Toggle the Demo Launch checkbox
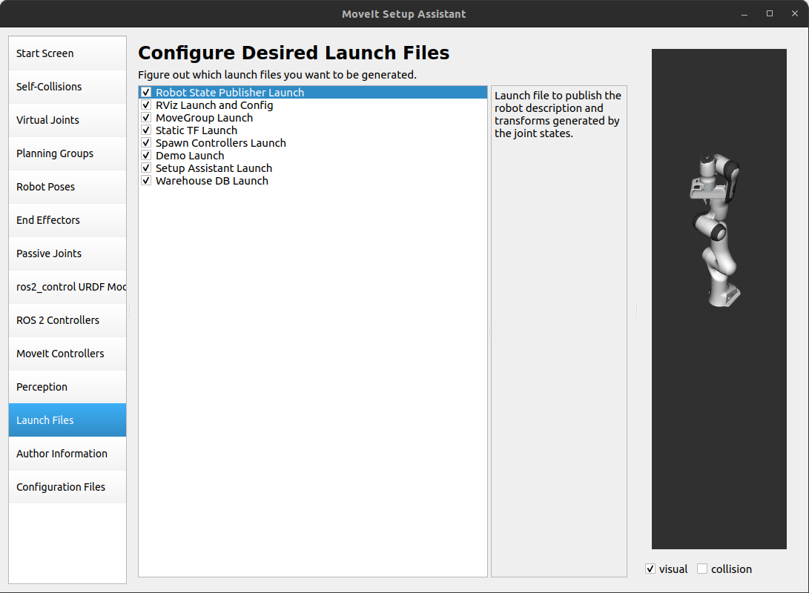The image size is (809, 593). pyautogui.click(x=146, y=155)
